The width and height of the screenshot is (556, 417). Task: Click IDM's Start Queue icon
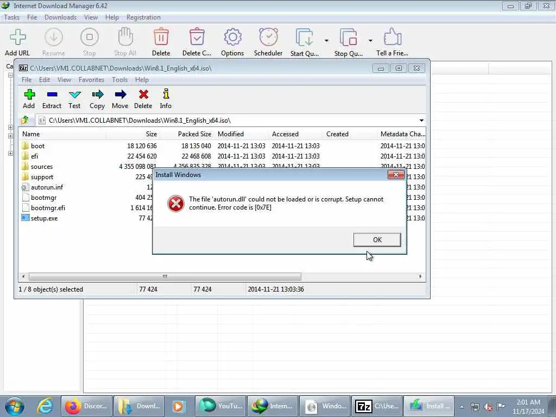click(304, 37)
